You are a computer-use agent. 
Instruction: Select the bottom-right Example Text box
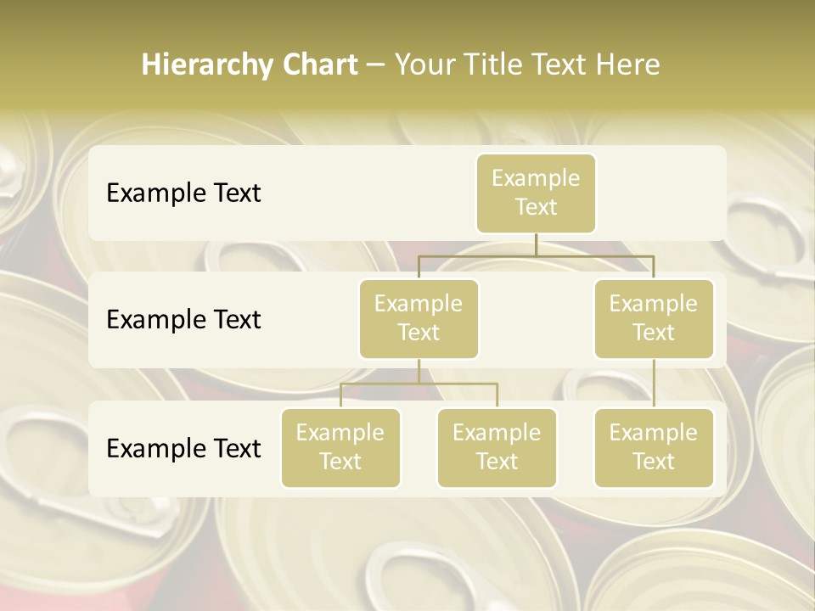654,448
